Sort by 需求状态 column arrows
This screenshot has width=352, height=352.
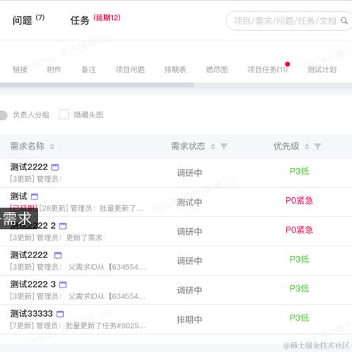tap(213, 147)
